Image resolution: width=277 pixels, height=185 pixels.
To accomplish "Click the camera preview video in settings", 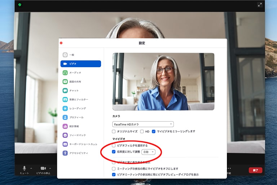I will pyautogui.click(x=163, y=82).
